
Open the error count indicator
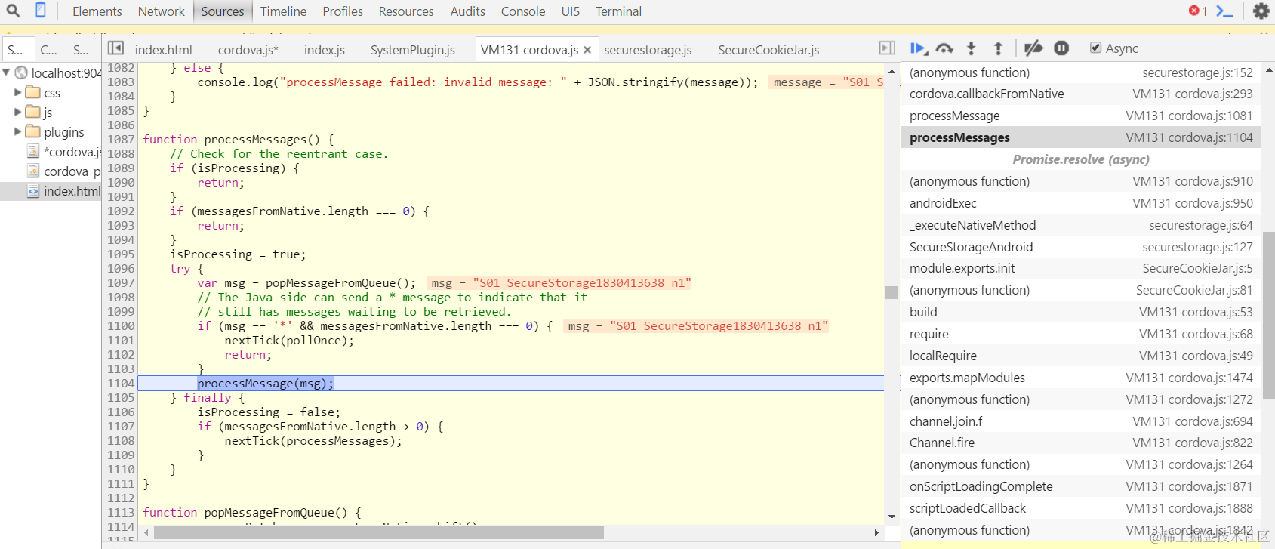click(x=1198, y=11)
